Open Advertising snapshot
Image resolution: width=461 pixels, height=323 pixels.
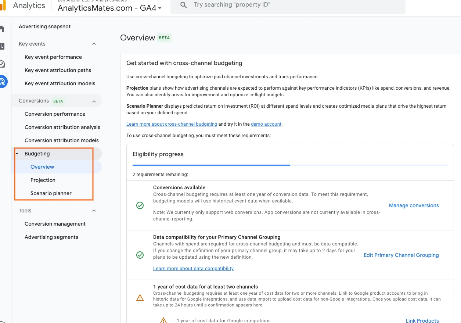[x=45, y=26]
